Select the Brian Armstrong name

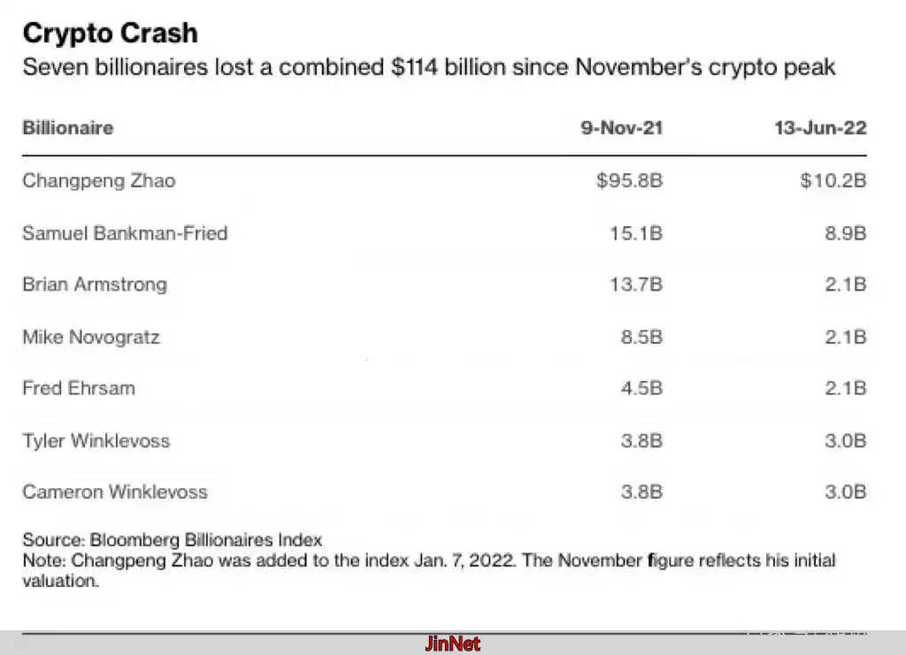[x=95, y=285]
